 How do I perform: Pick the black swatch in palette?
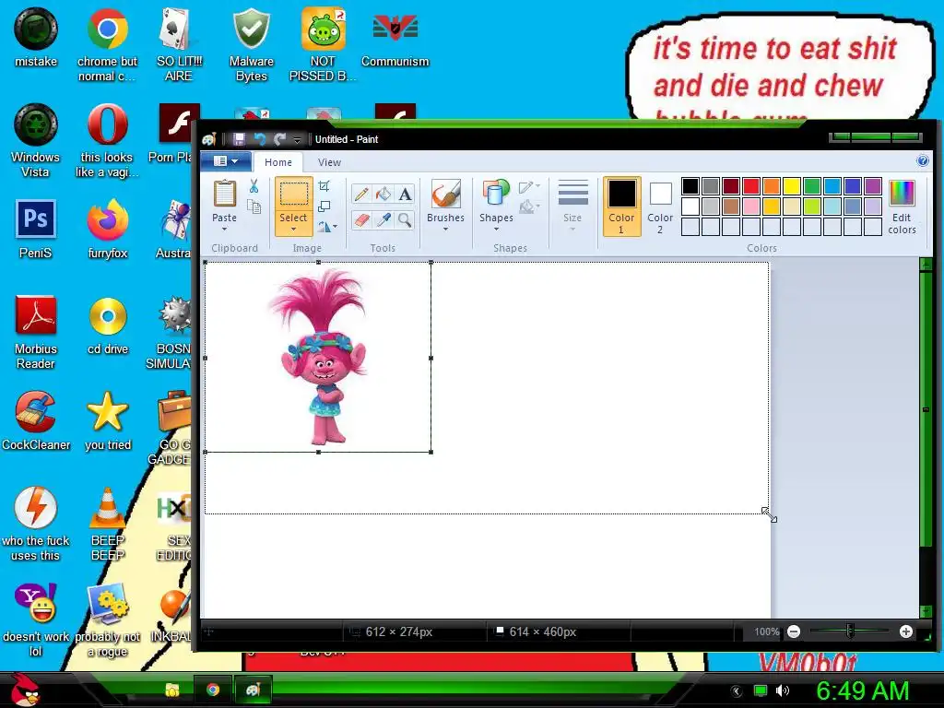pyautogui.click(x=690, y=186)
